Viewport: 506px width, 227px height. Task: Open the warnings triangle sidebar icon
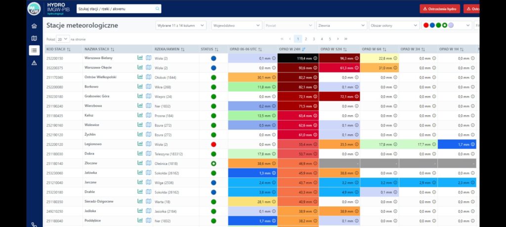point(34,63)
